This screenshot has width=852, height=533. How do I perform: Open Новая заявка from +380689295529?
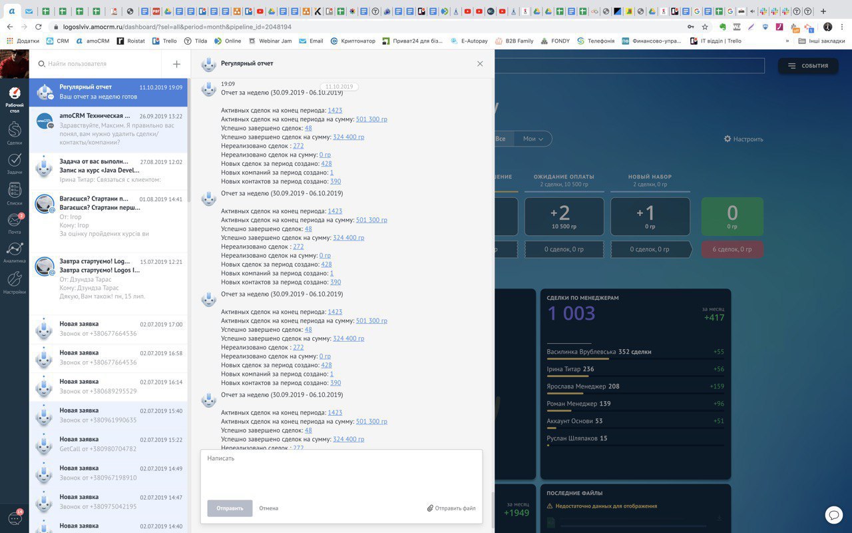coord(108,386)
